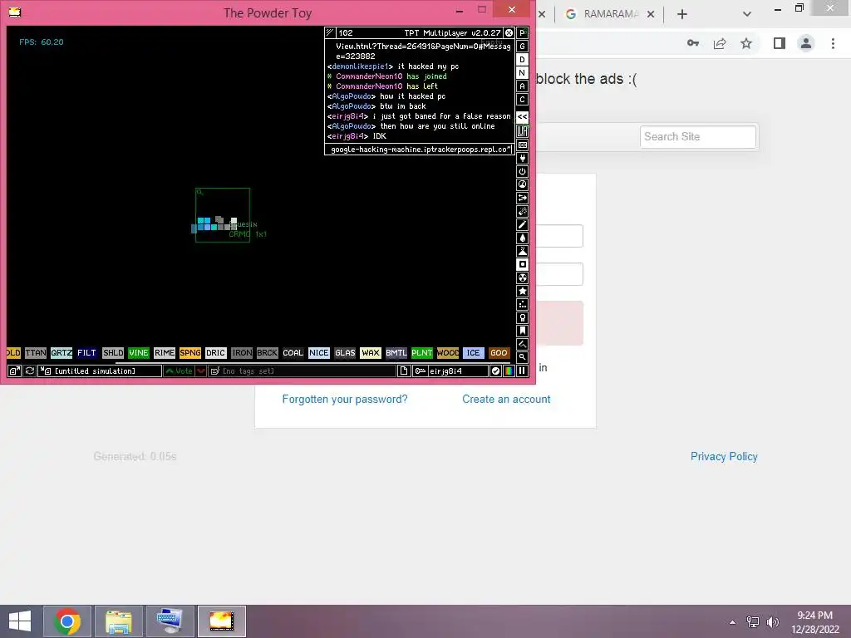
Task: Toggle the G button in Powder Toy sidebar
Action: tap(522, 47)
